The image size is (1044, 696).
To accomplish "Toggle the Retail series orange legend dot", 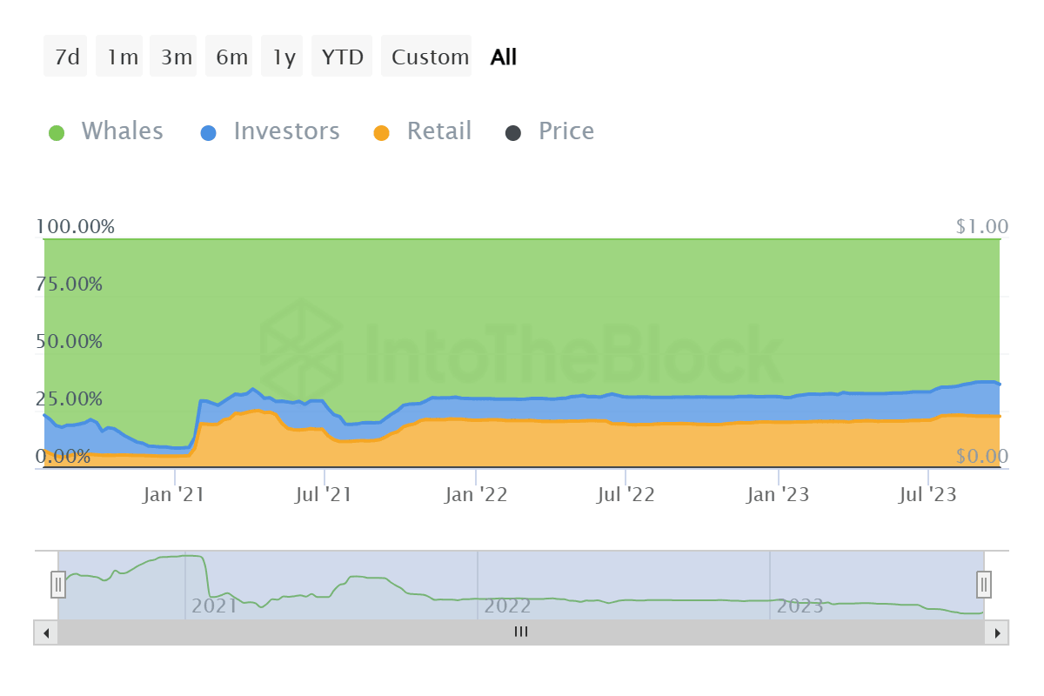I will (381, 133).
